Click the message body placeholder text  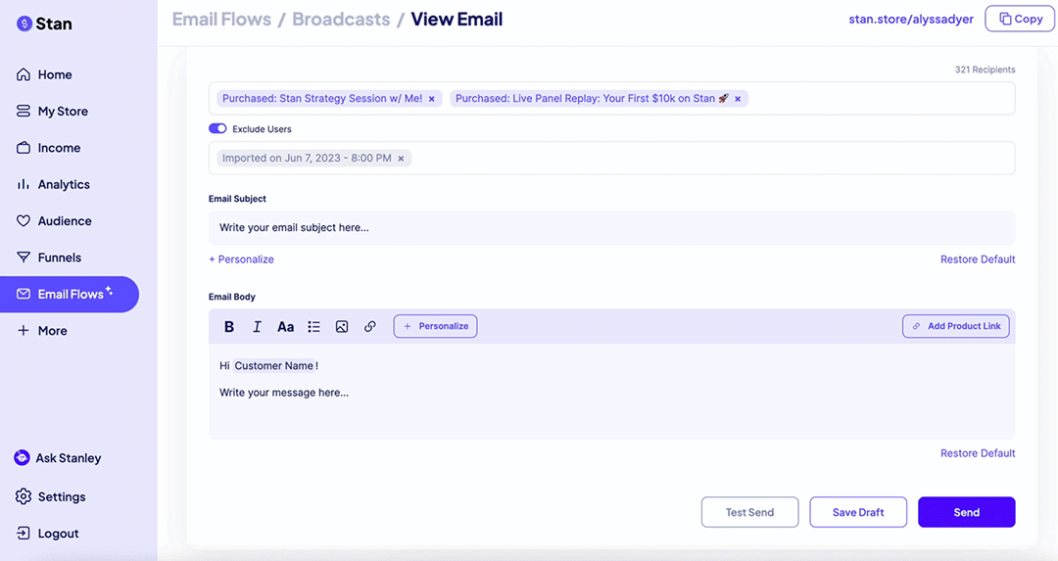284,393
